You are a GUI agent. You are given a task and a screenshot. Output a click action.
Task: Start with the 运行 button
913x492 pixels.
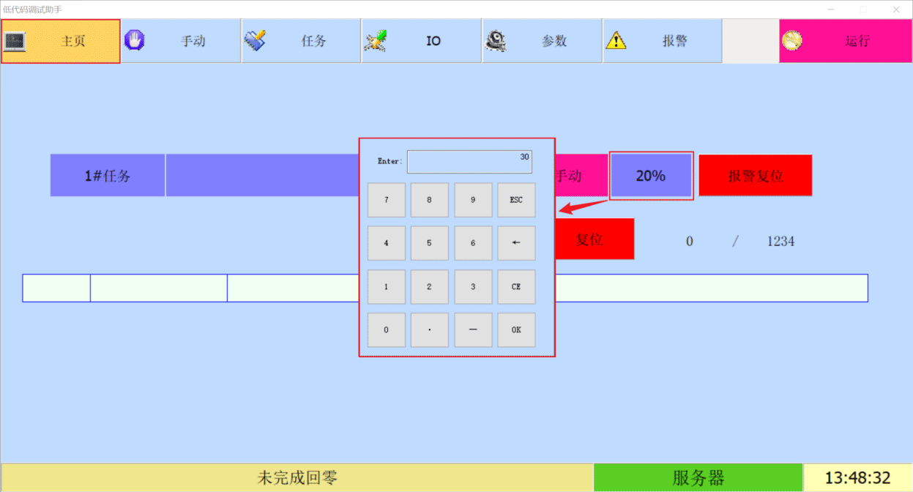point(845,41)
